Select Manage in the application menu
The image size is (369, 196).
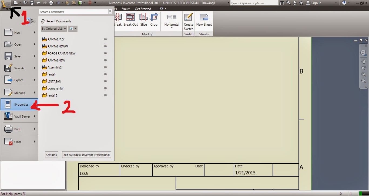pyautogui.click(x=19, y=93)
